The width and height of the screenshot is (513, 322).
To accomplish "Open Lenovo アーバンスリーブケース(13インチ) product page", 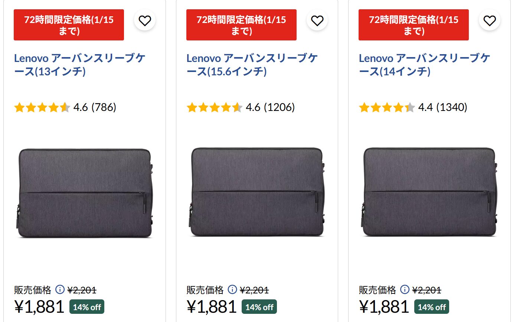I will [80, 64].
